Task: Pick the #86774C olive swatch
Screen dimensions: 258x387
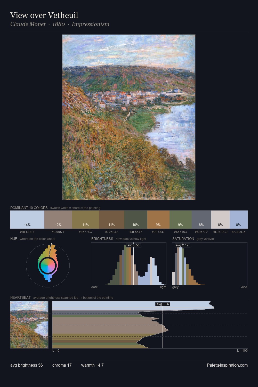Action: click(86, 220)
